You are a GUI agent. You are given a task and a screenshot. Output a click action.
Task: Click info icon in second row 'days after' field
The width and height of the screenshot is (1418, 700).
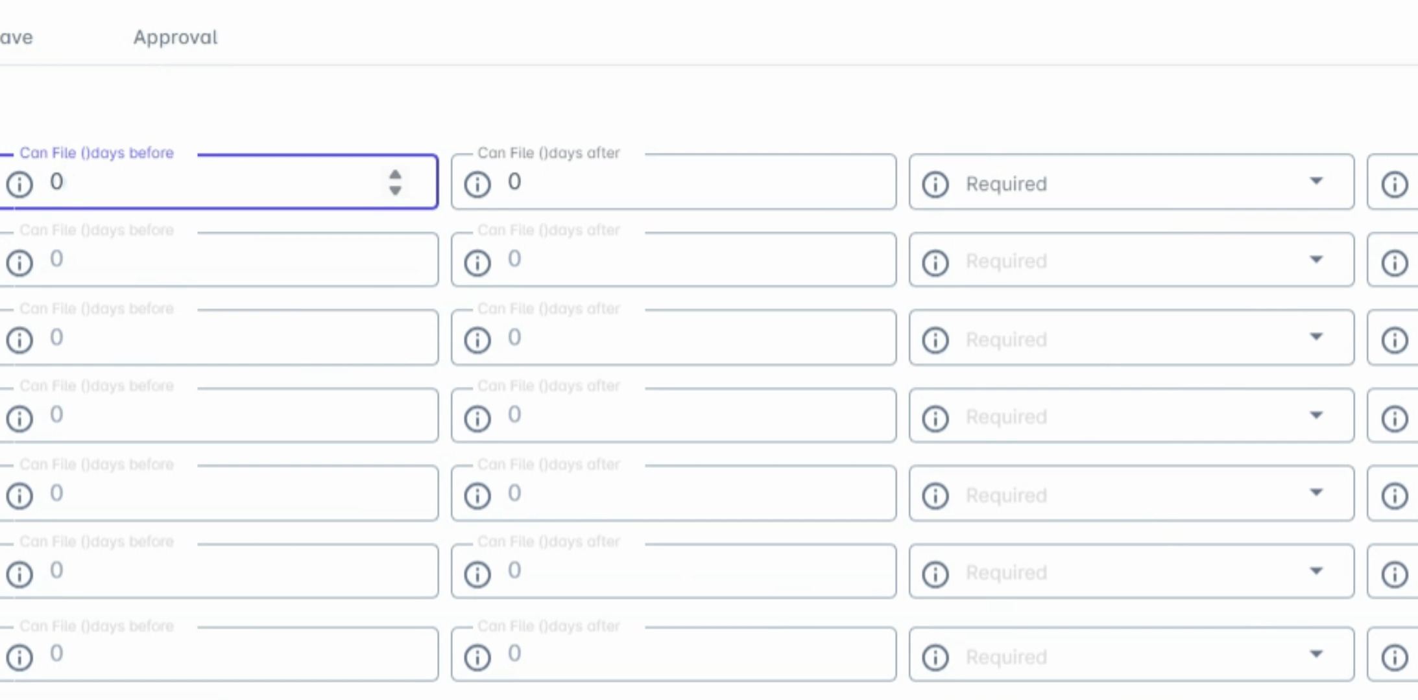(x=477, y=262)
